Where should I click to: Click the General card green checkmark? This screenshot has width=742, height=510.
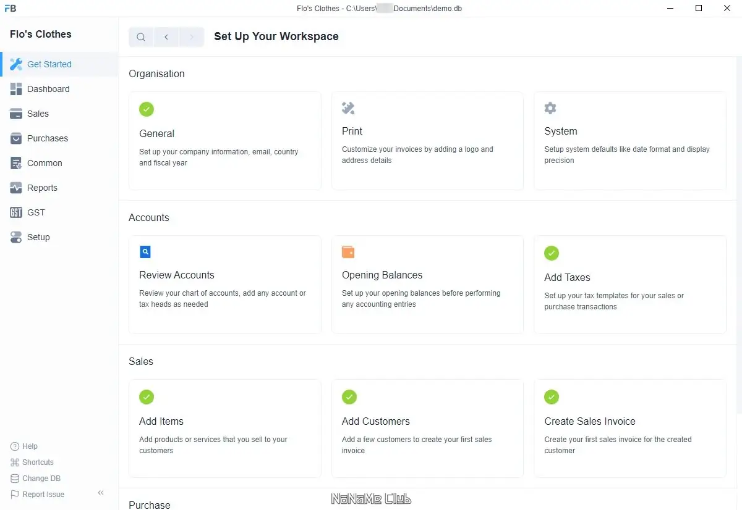[x=147, y=109]
